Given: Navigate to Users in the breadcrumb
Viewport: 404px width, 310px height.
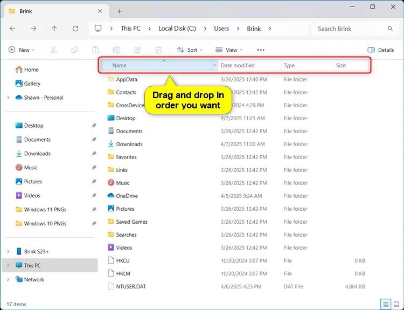Looking at the screenshot, I should 221,29.
